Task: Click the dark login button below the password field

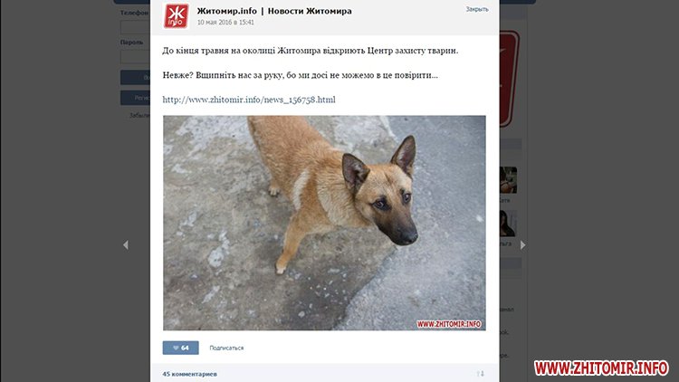Action: click(x=135, y=78)
